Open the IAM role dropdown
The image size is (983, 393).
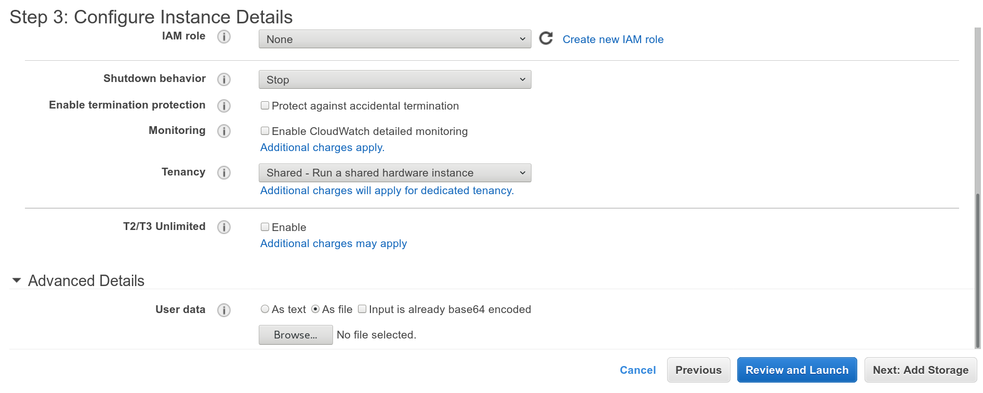pos(394,38)
